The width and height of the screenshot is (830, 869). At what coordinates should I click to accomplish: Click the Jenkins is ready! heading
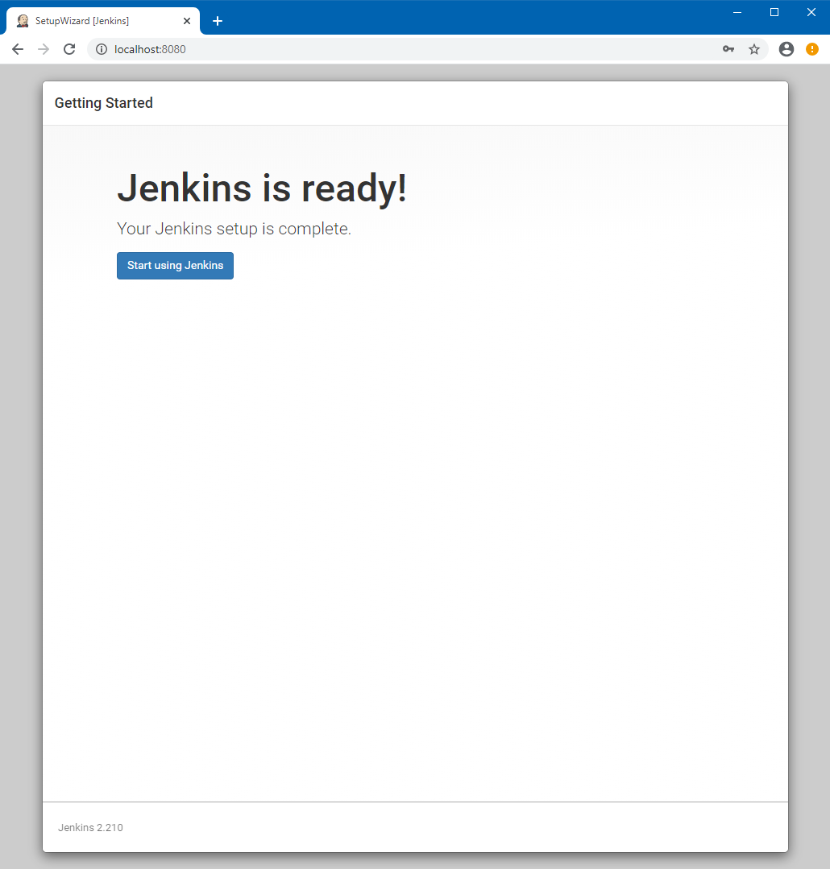pos(262,188)
